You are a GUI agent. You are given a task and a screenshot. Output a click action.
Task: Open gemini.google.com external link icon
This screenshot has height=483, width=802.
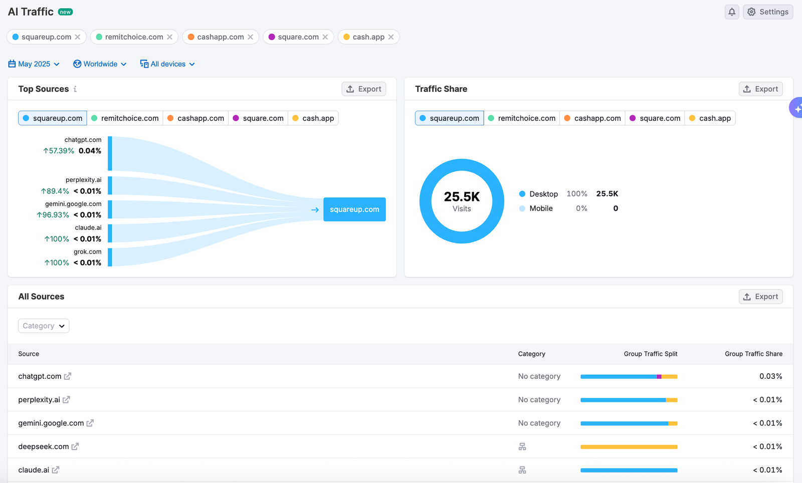tap(90, 423)
